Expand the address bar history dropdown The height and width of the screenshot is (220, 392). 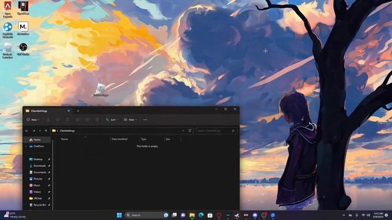click(x=183, y=131)
